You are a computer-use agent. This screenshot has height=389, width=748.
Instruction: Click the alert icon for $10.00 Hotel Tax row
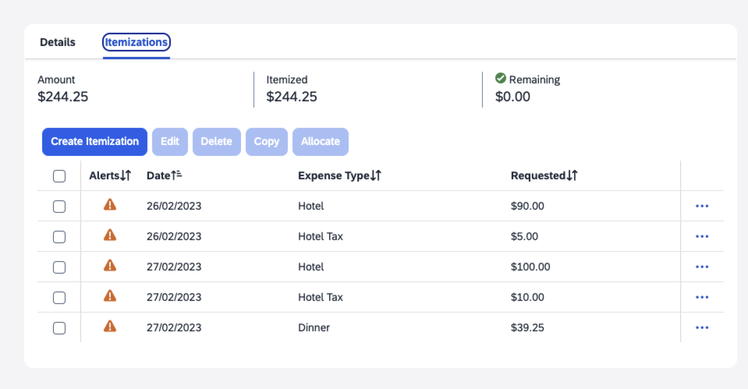110,296
